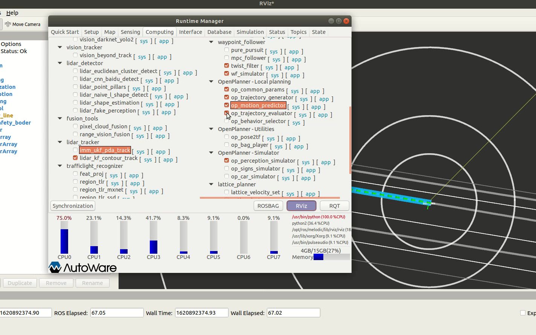Click the Wall Elapsed field

[x=293, y=313]
